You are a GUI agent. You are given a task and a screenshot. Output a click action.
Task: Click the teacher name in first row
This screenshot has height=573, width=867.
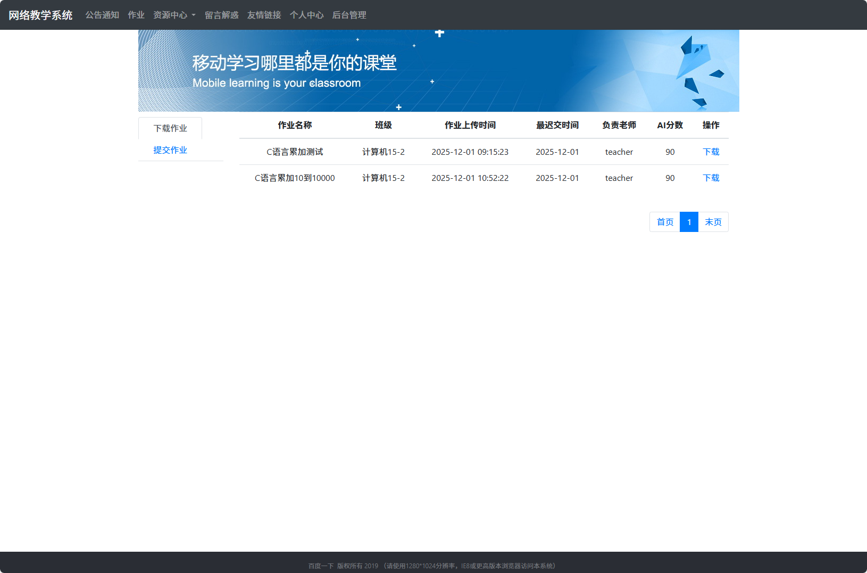[x=619, y=152]
